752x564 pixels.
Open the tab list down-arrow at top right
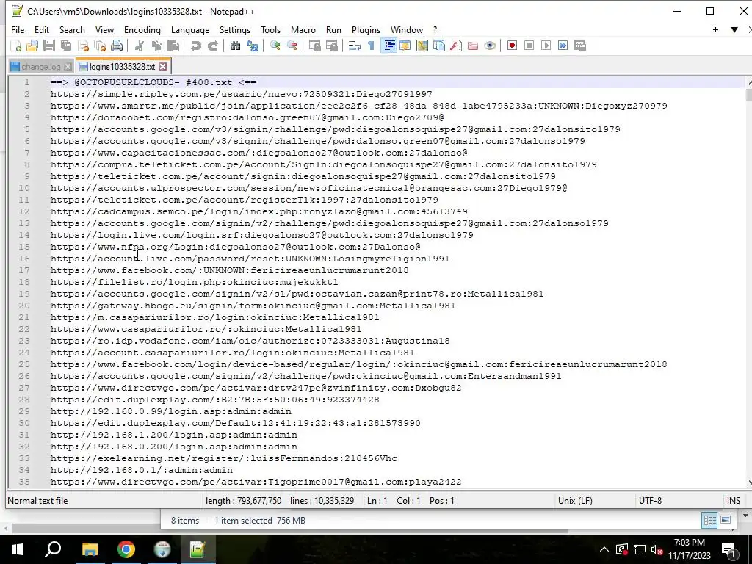(734, 29)
